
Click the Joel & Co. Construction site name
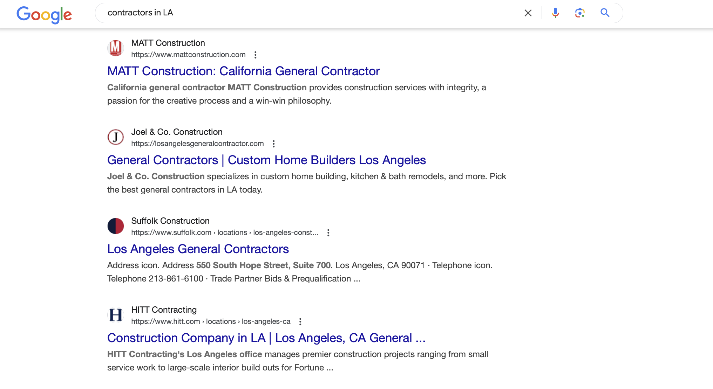pyautogui.click(x=177, y=132)
